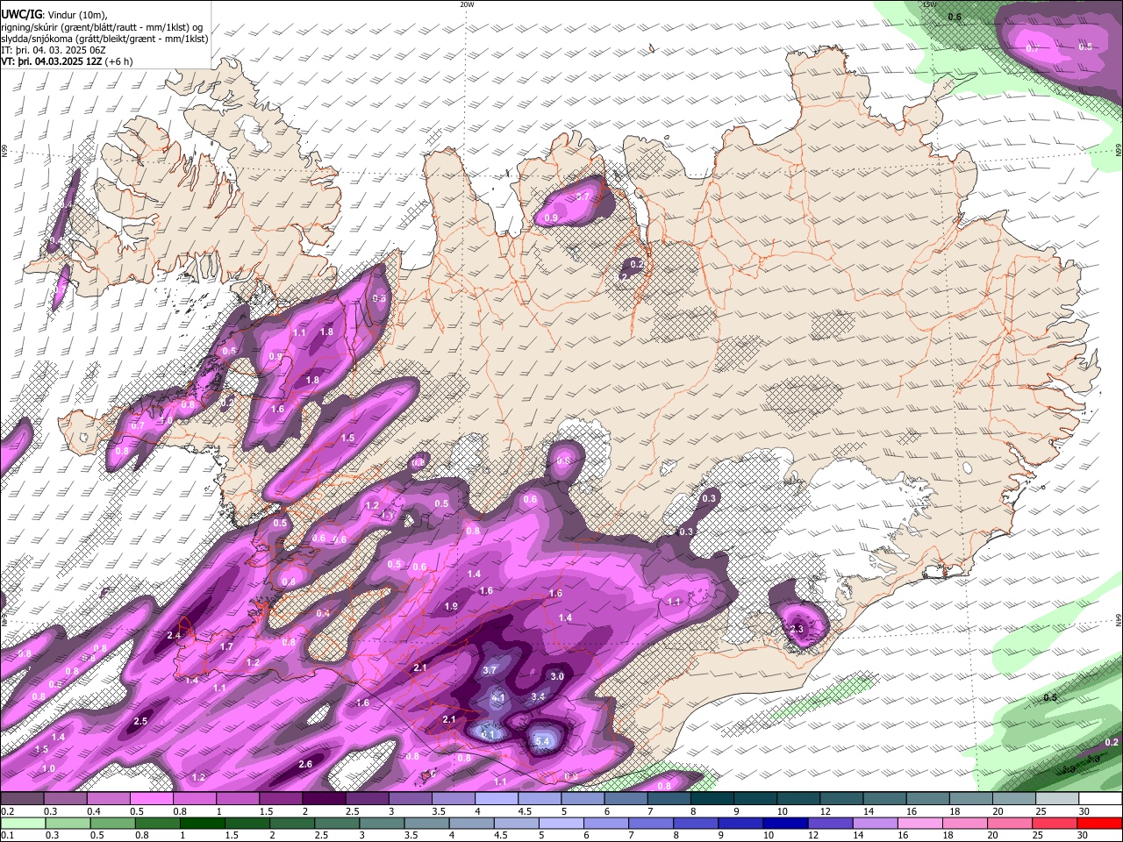The height and width of the screenshot is (842, 1123).
Task: Select the 'VT: þri. 04.03.2025 12Z (+6 h)' line
Action: click(x=67, y=61)
